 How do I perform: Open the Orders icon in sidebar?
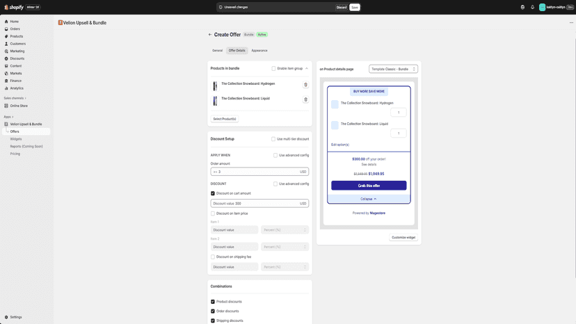tap(6, 29)
